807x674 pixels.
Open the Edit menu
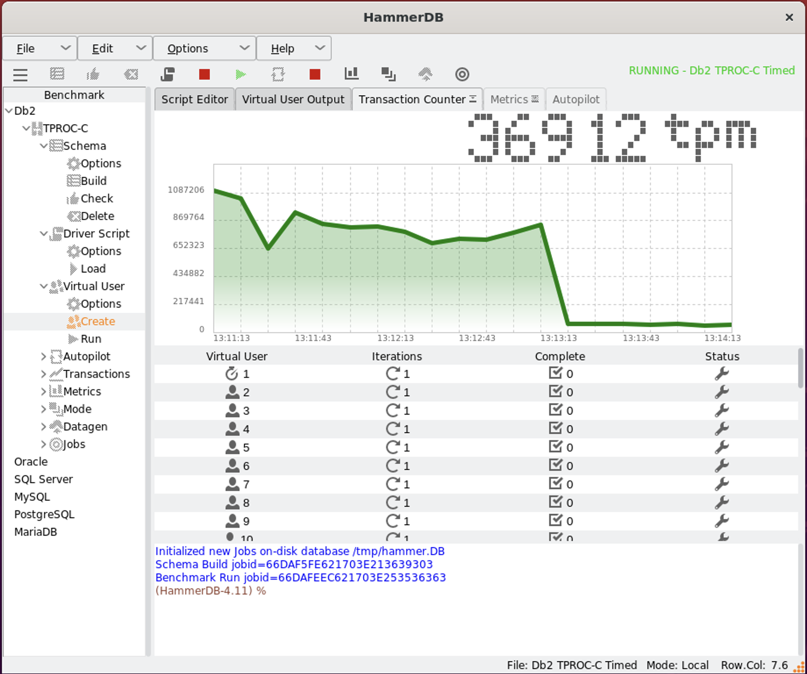pyautogui.click(x=115, y=48)
